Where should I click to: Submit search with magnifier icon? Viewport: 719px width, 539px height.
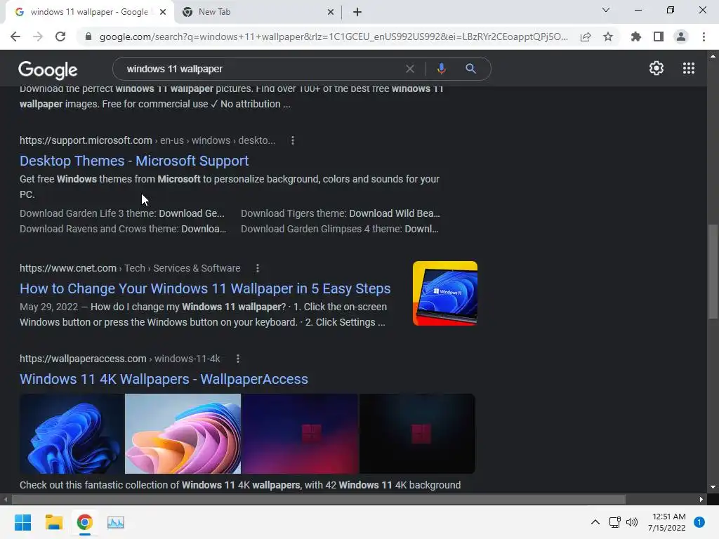(470, 69)
